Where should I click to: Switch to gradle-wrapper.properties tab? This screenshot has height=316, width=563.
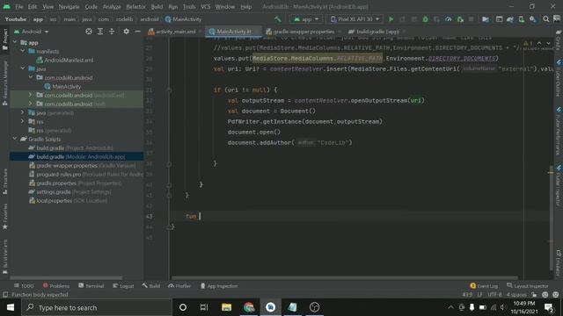(303, 32)
